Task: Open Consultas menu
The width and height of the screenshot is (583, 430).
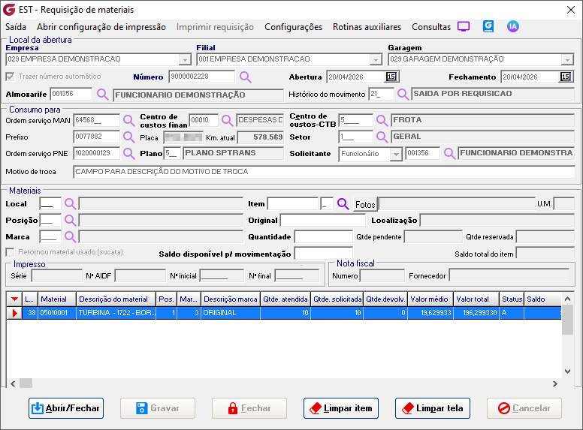Action: [431, 27]
